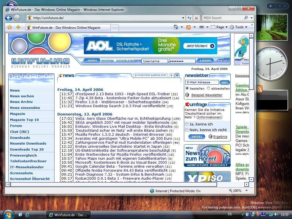Open a new blank tab
This screenshot has height=219, width=292.
115,28
